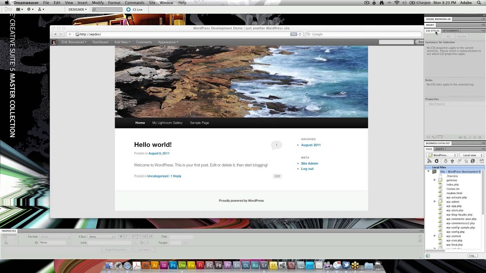486x273 pixels.
Task: Click the August 2011 archive link
Action: [x=311, y=145]
